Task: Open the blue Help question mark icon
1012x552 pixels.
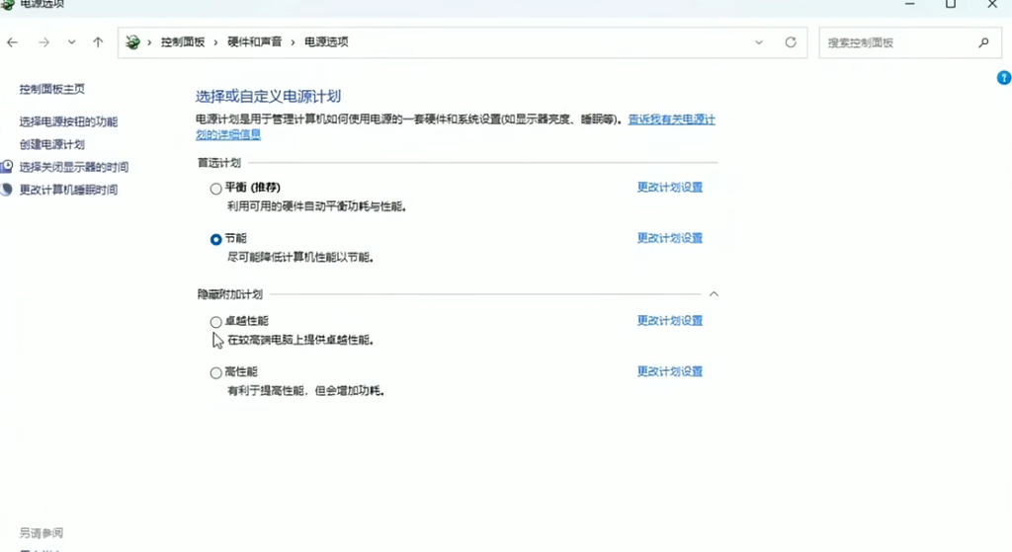Action: (1004, 78)
